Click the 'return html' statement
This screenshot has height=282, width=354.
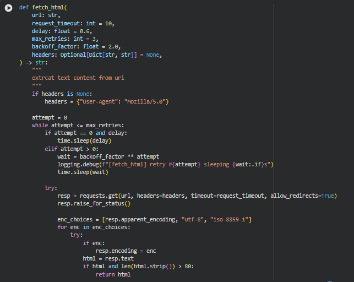point(113,274)
